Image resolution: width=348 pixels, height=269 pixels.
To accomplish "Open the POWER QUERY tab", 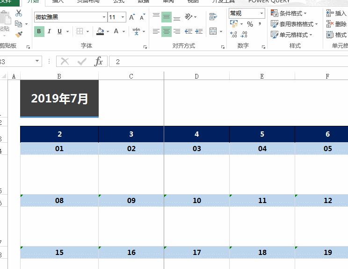I will tap(269, 1).
